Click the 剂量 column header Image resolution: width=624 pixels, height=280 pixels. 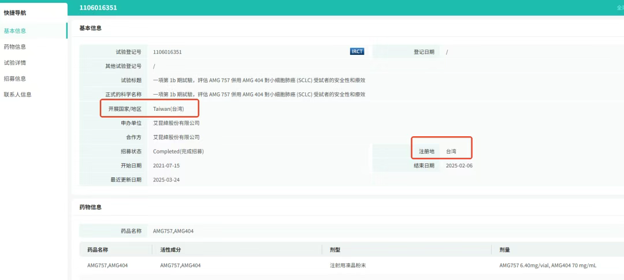(x=504, y=250)
